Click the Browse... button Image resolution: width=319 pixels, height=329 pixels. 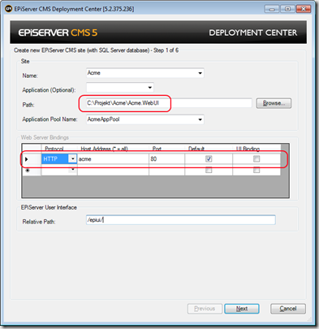point(274,103)
